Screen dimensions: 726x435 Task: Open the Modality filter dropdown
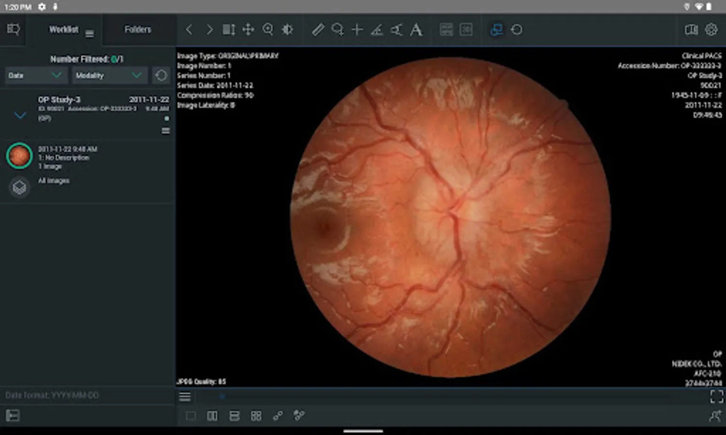[x=108, y=75]
